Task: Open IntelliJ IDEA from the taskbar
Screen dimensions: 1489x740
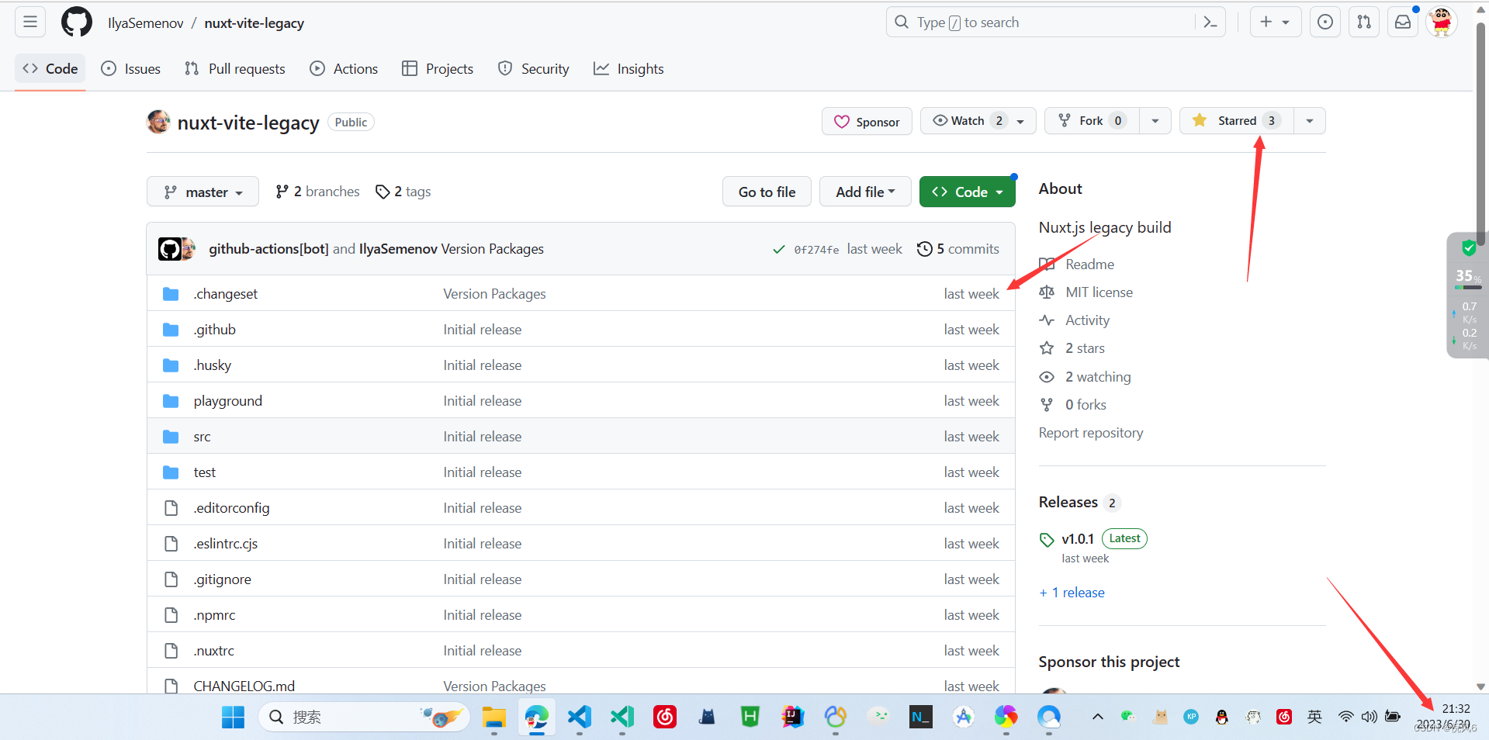Action: [793, 718]
